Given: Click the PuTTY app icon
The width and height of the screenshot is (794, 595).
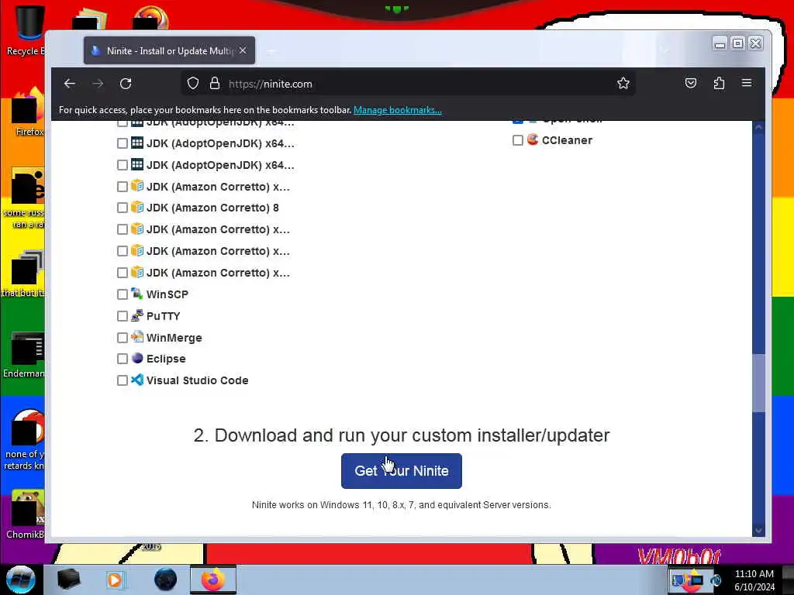Looking at the screenshot, I should coord(137,315).
